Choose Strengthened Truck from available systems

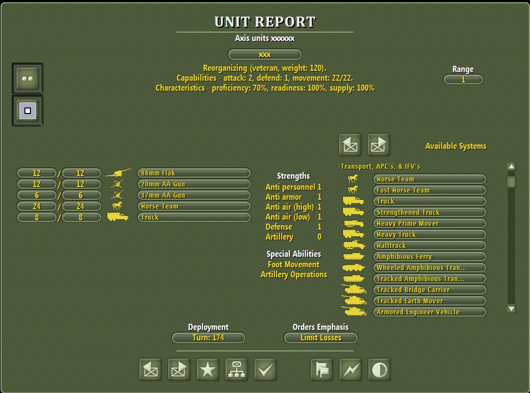click(430, 212)
